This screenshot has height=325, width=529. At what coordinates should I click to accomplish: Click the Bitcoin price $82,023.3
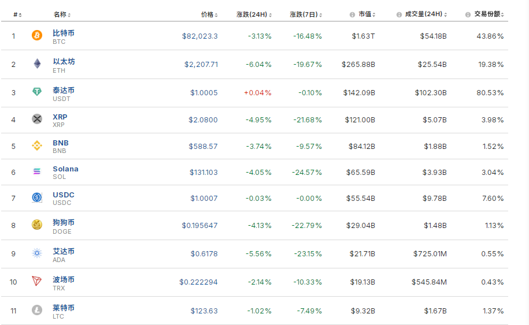(199, 36)
